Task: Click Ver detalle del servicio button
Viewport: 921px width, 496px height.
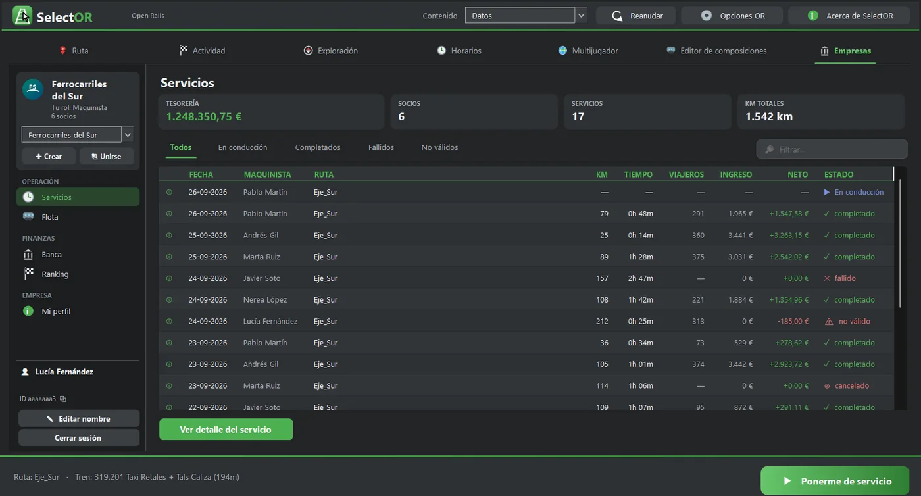Action: tap(226, 430)
